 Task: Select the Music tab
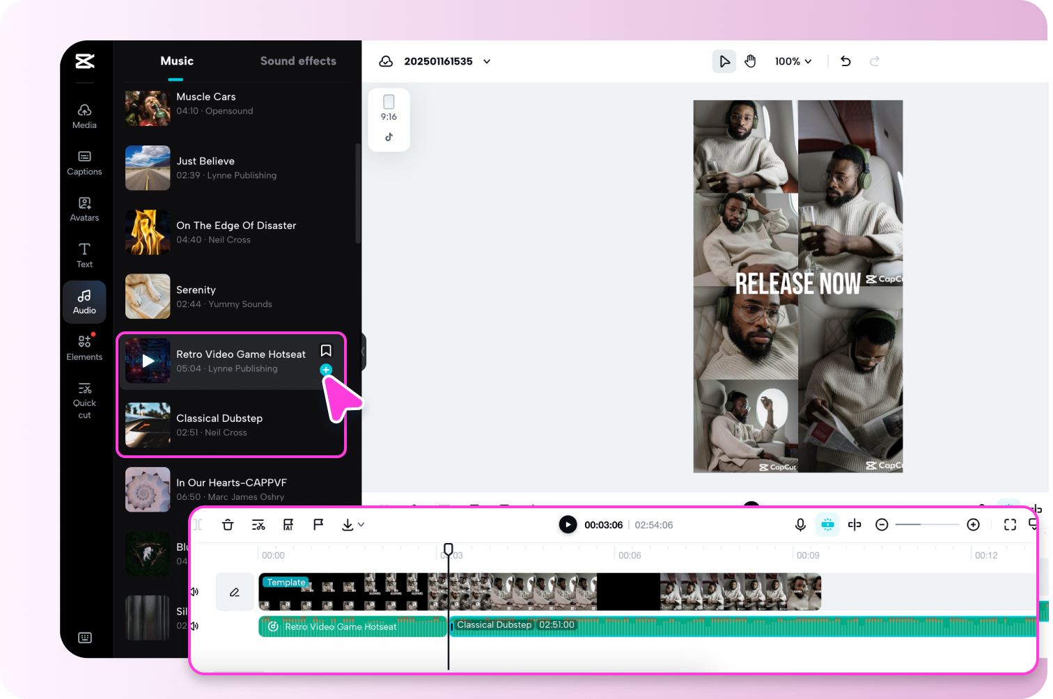[x=176, y=61]
